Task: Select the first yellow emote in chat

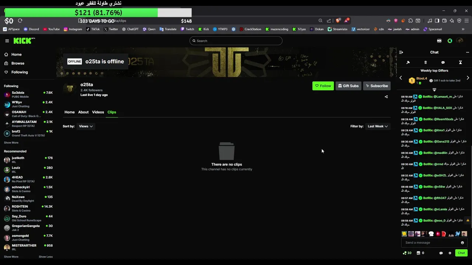Action: click(404, 234)
